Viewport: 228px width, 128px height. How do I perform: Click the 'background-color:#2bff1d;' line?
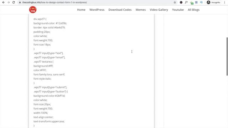(x=49, y=96)
